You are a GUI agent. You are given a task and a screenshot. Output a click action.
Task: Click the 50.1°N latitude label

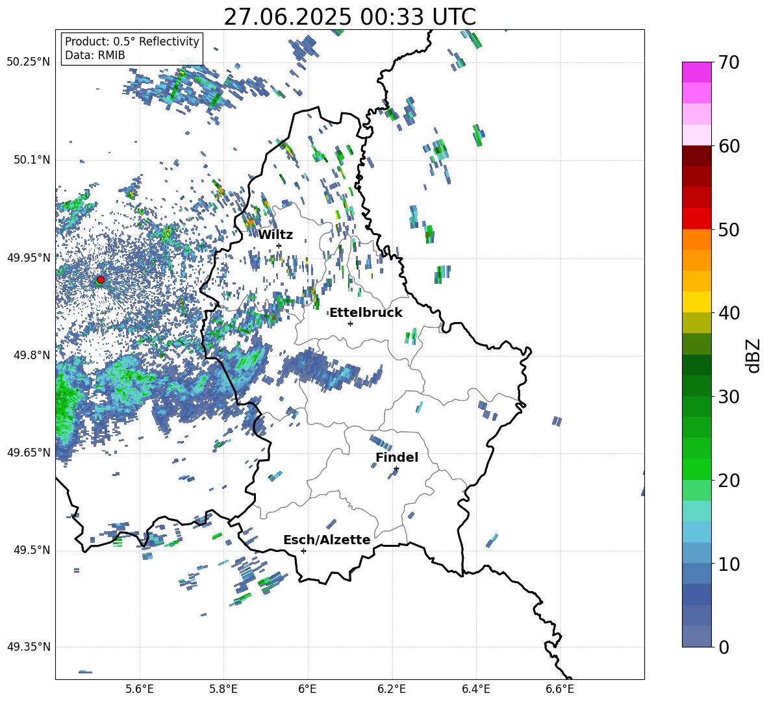click(x=31, y=160)
